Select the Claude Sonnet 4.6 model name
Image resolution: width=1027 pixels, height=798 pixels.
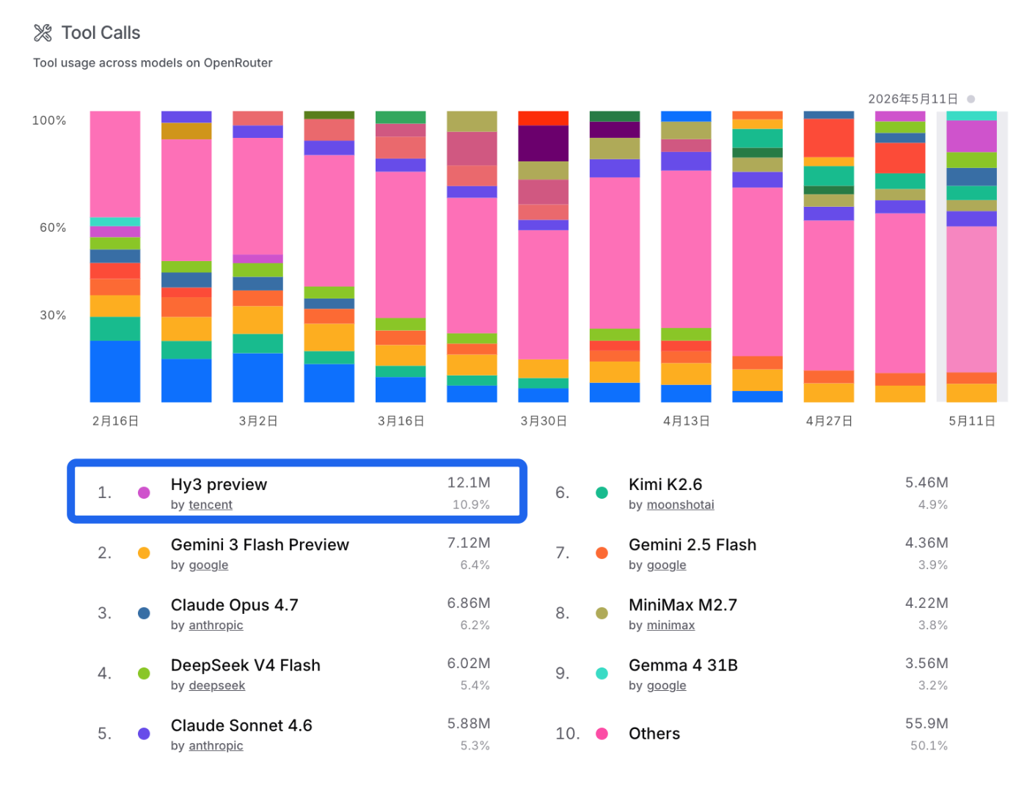tap(241, 725)
